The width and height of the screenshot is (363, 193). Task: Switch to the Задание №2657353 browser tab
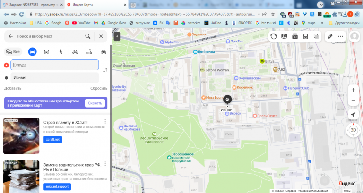click(x=32, y=5)
